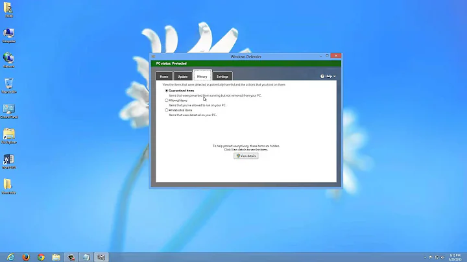467x262 pixels.
Task: Open File Explorer from the taskbar
Action: tap(56, 257)
